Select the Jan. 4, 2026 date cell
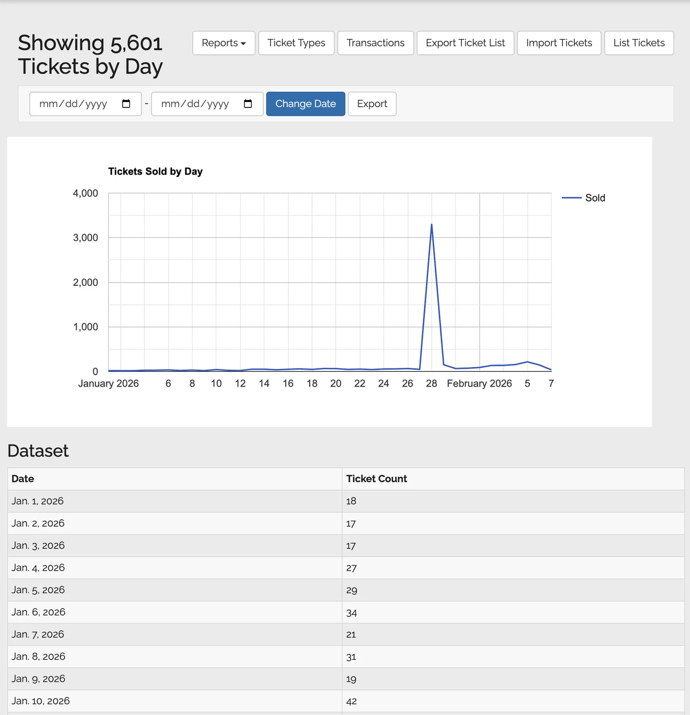 174,568
